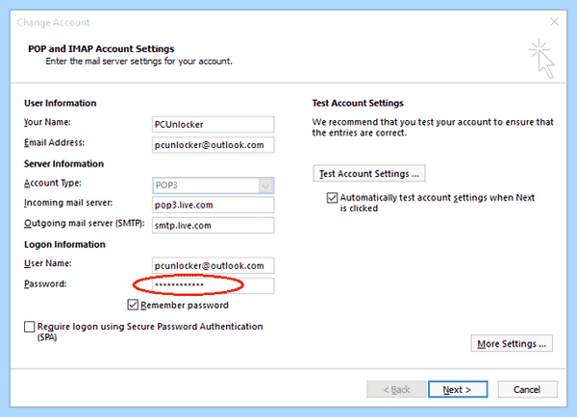Click the Next button

[x=458, y=389]
